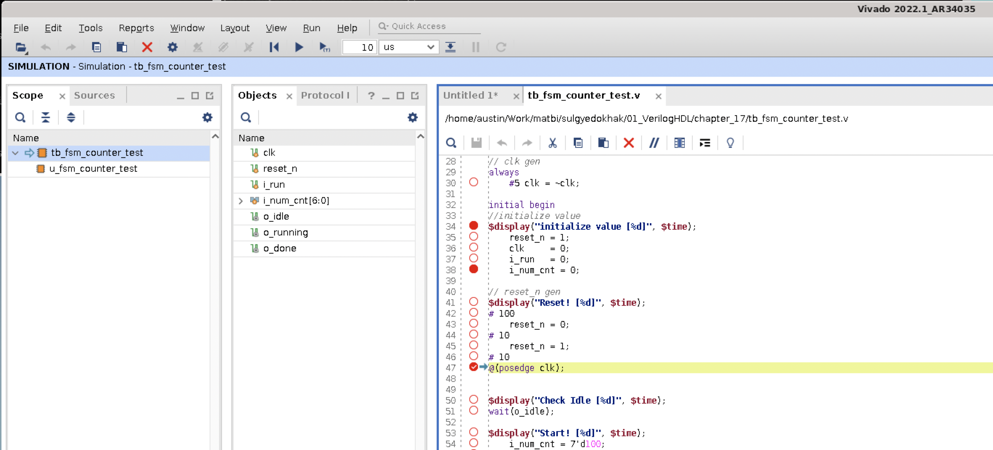Collapse all in the Scope panel
This screenshot has height=450, width=993.
[x=45, y=117]
